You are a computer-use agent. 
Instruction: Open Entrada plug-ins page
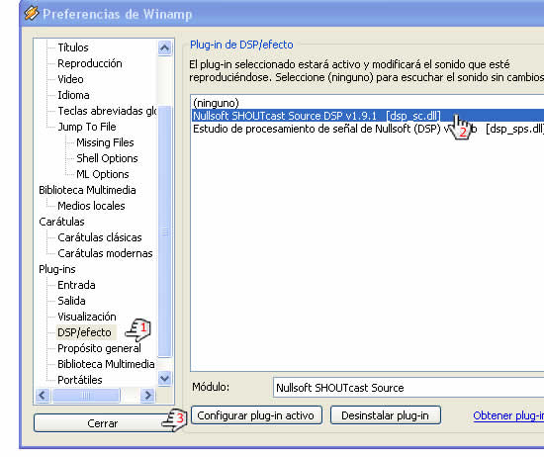pyautogui.click(x=76, y=285)
